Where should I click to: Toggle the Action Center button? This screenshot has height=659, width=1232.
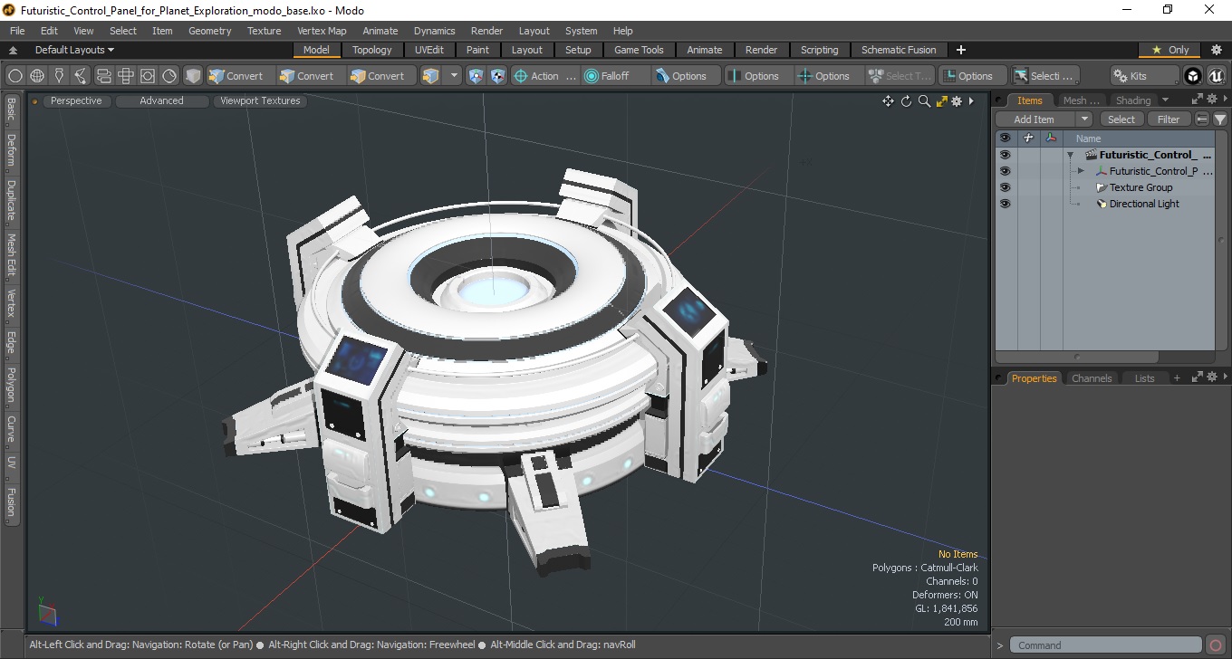coord(545,76)
